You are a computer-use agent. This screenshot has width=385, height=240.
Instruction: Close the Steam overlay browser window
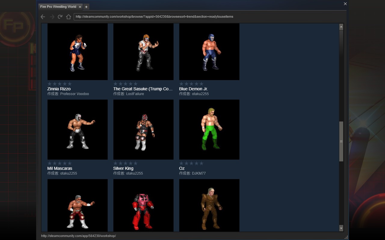pyautogui.click(x=345, y=4)
